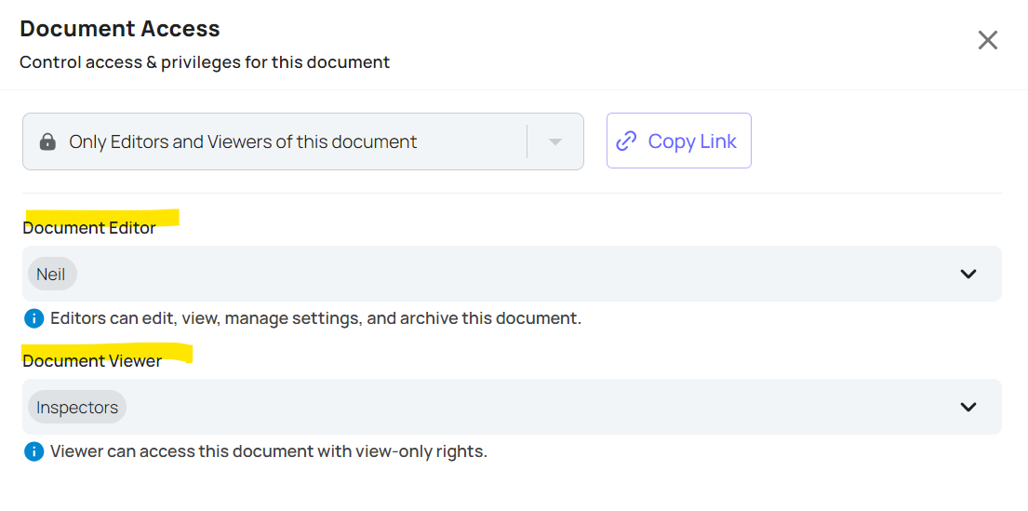1028x511 pixels.
Task: Select the Neil editor chip
Action: coord(52,275)
